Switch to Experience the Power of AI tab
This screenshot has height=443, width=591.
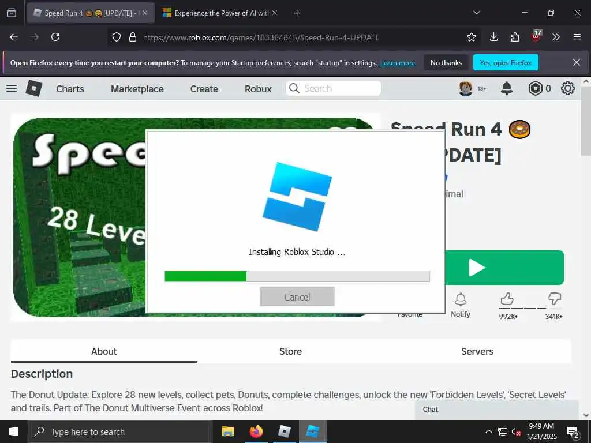[220, 13]
